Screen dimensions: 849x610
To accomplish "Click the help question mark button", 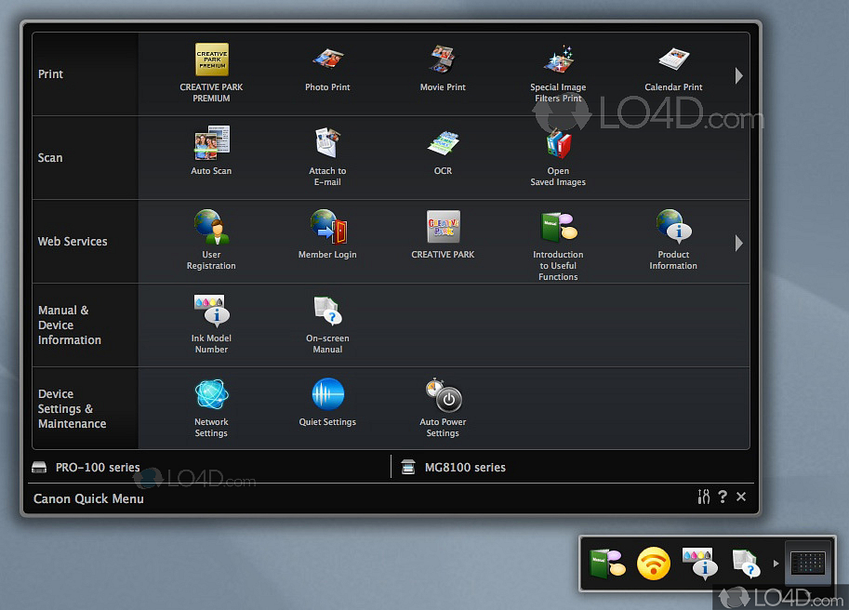I will pyautogui.click(x=723, y=497).
